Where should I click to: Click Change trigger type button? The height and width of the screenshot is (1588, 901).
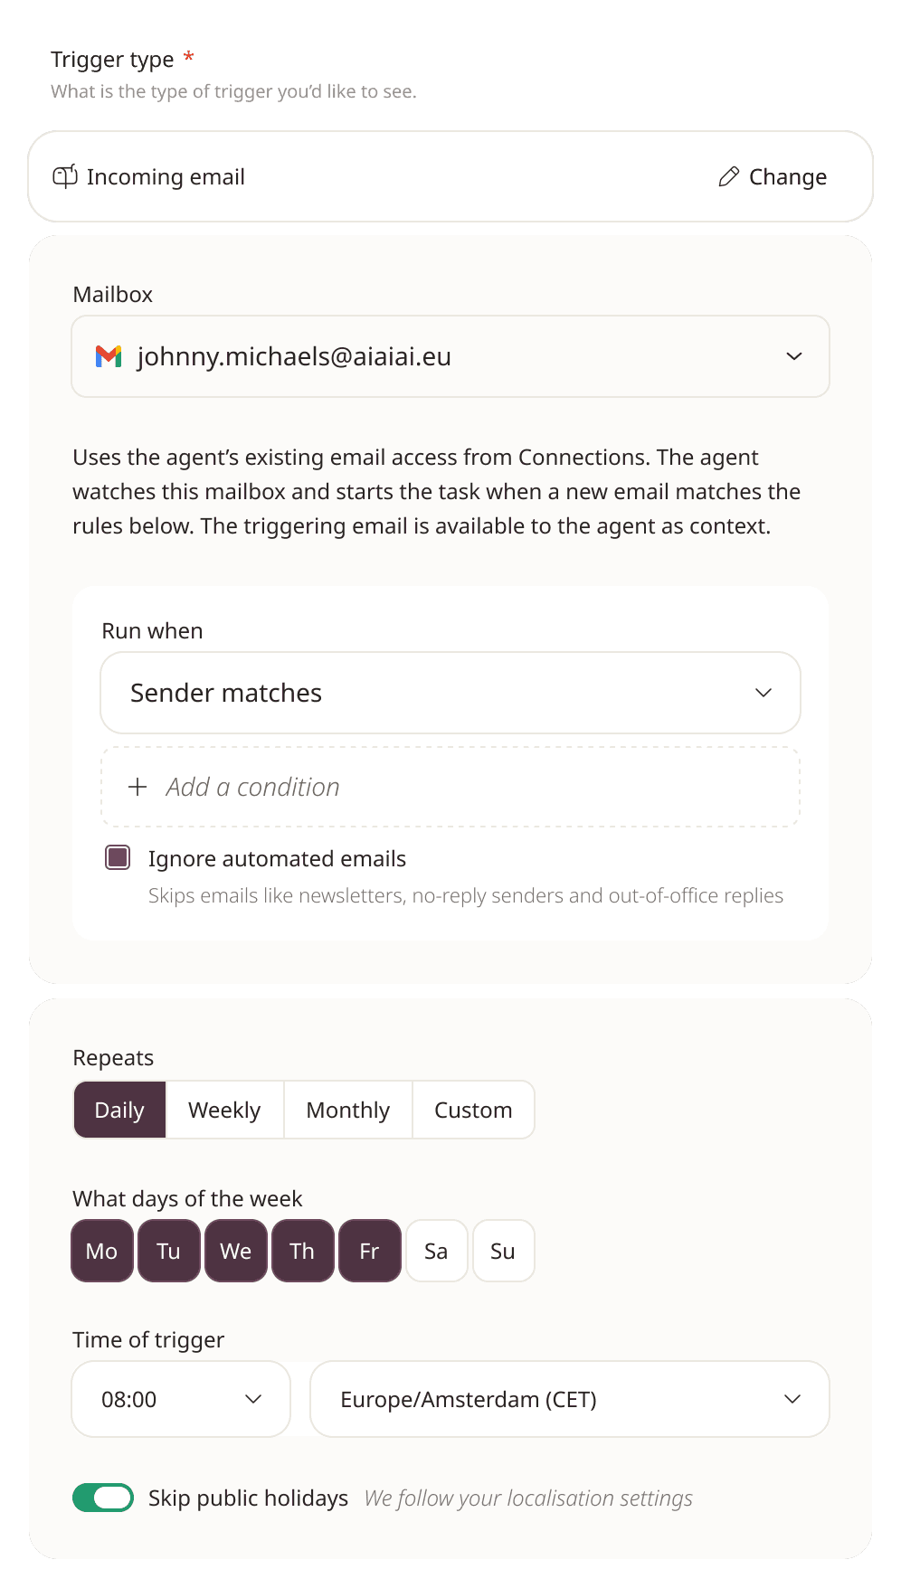point(773,176)
